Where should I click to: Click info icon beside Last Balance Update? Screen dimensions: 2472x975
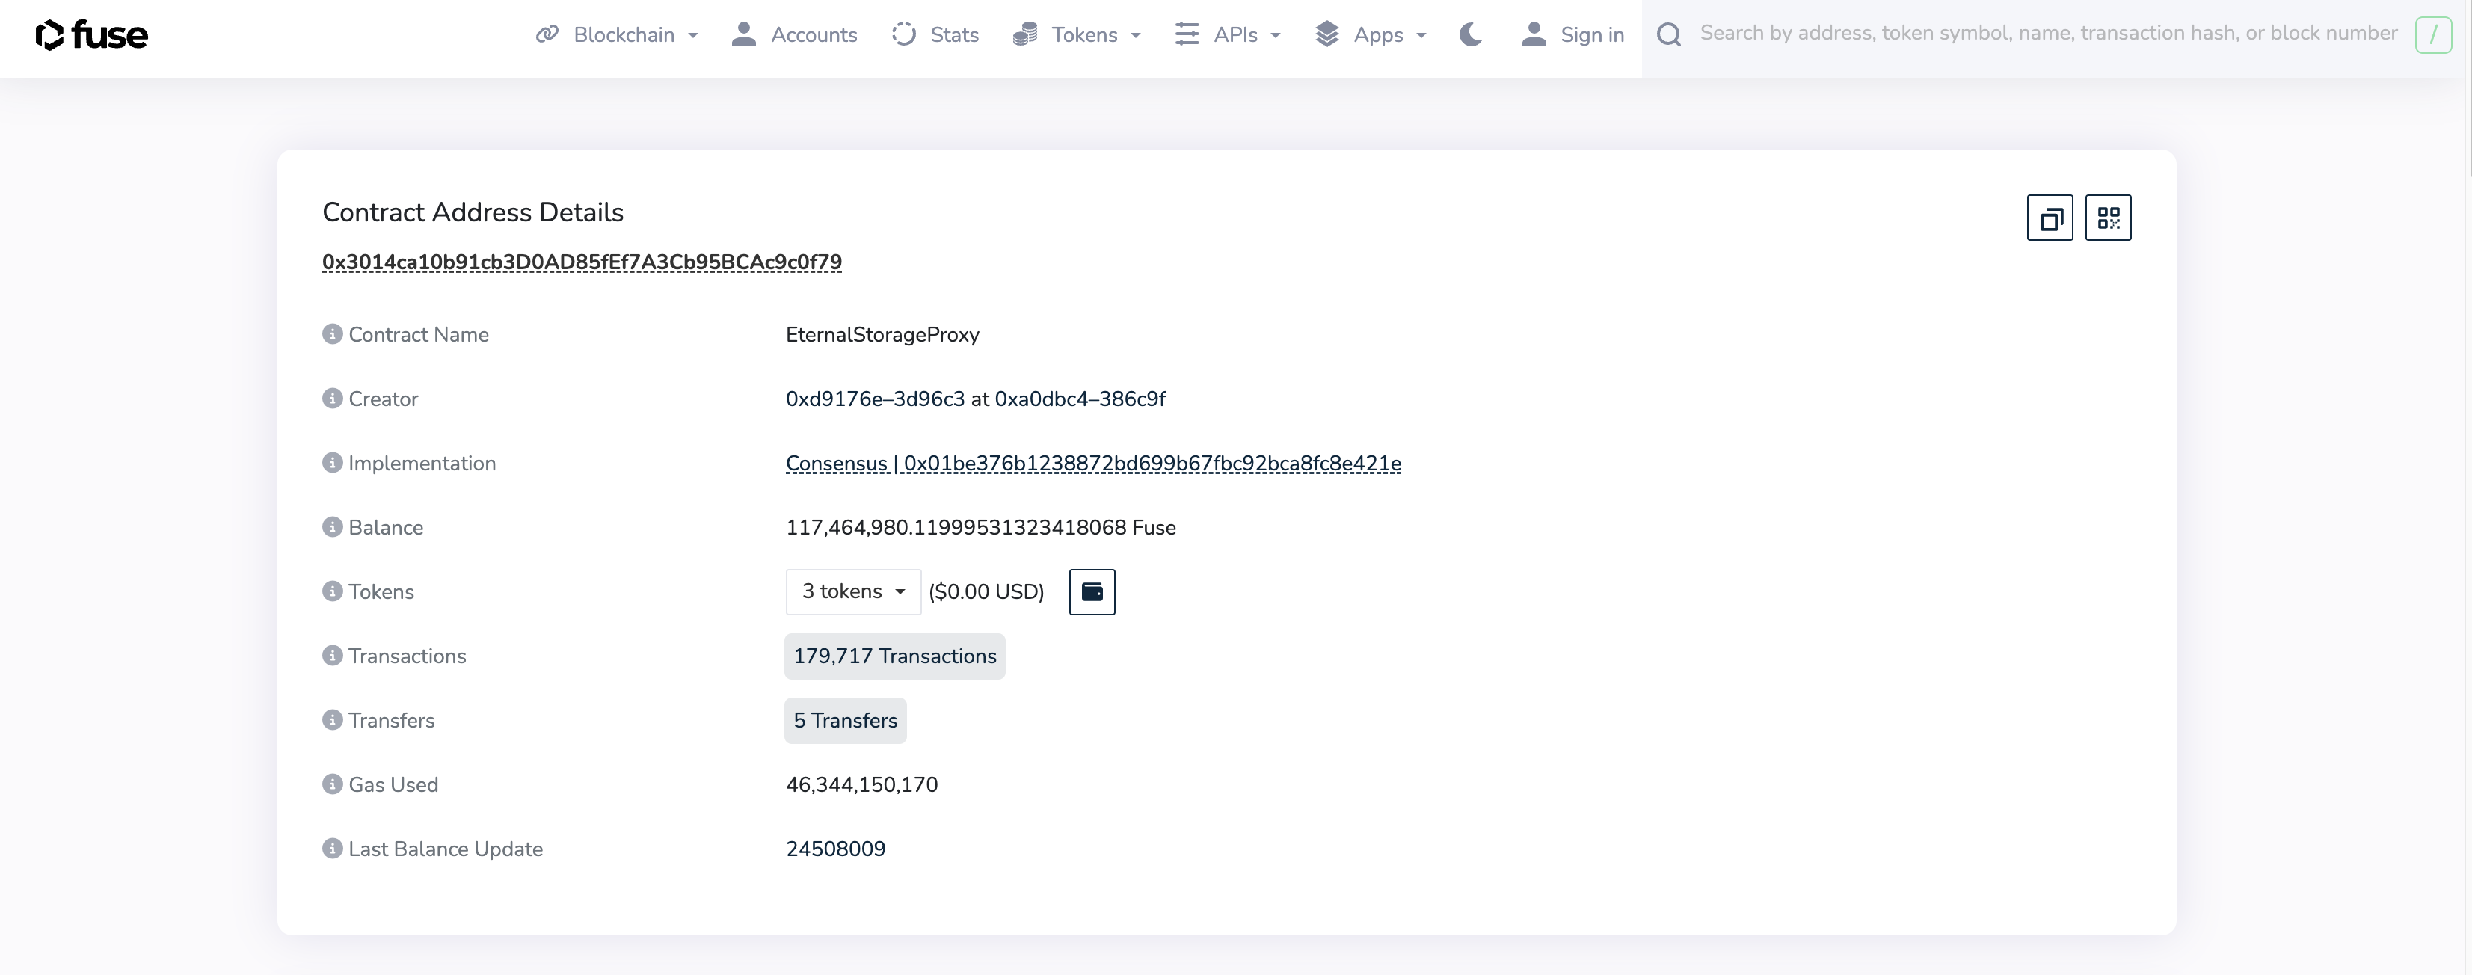click(332, 849)
